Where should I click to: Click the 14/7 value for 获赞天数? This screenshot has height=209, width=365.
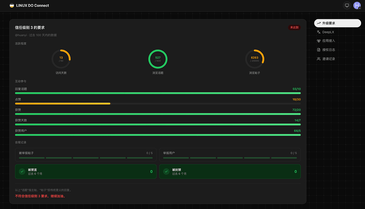(x=298, y=120)
